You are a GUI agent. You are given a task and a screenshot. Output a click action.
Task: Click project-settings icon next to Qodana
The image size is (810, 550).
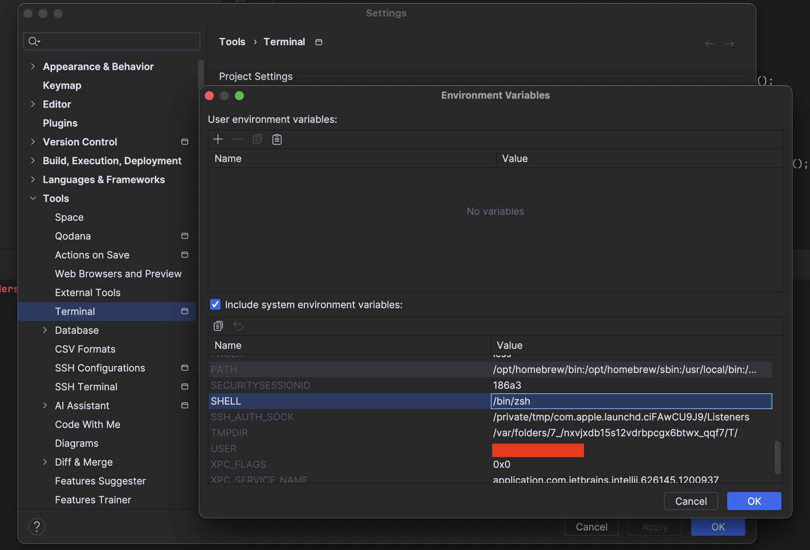click(x=184, y=236)
